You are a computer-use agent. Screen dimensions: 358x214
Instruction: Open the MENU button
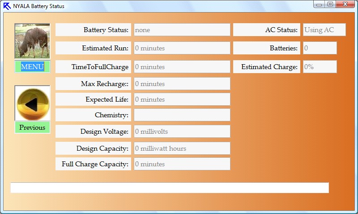pyautogui.click(x=32, y=67)
